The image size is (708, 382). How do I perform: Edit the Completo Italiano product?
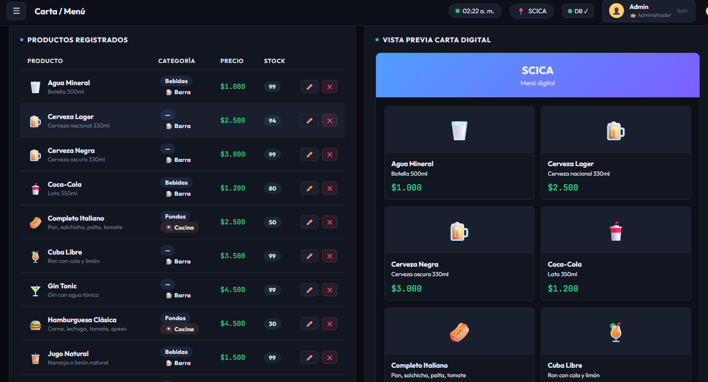pos(309,222)
